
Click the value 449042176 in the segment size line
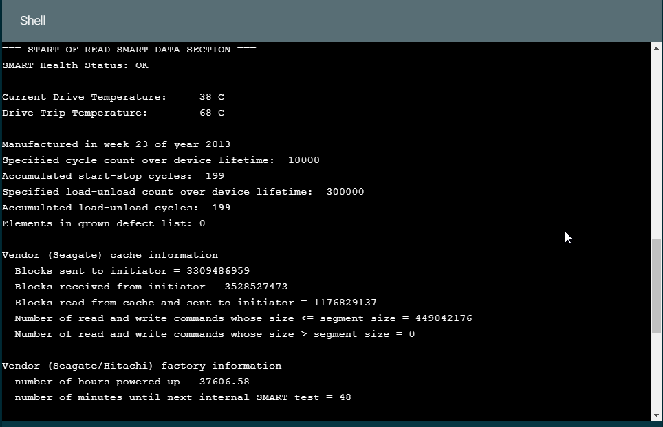(444, 318)
